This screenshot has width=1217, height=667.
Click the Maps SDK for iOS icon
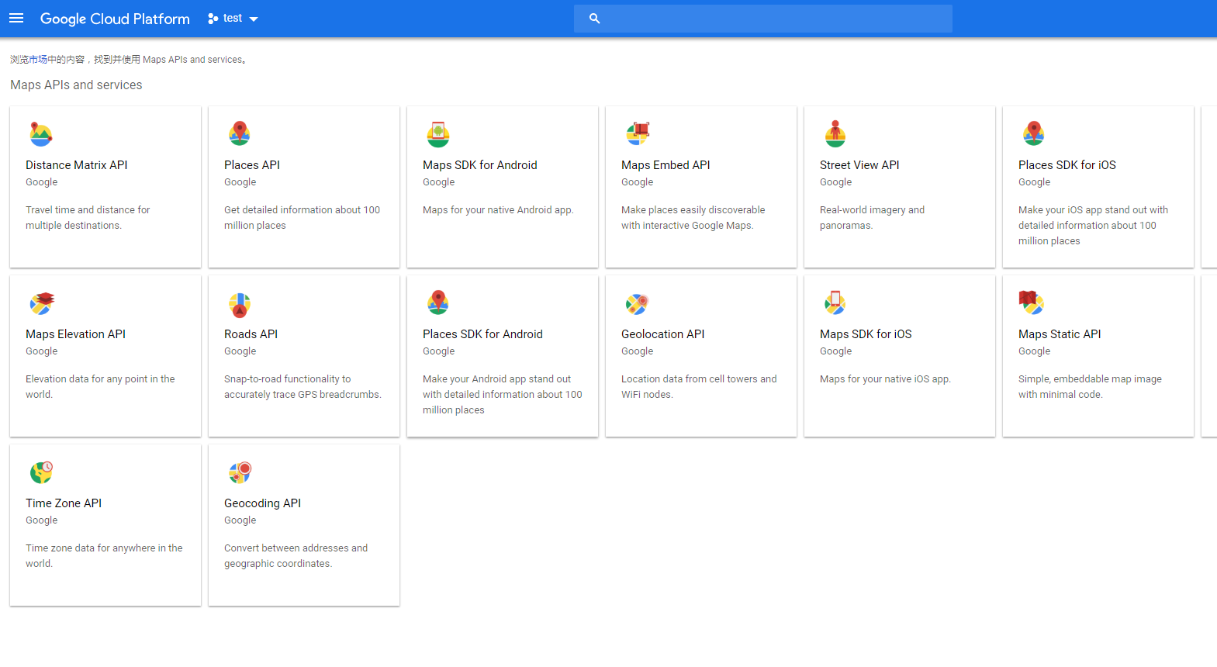click(835, 302)
